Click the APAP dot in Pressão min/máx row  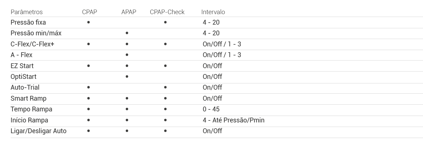[x=127, y=33]
